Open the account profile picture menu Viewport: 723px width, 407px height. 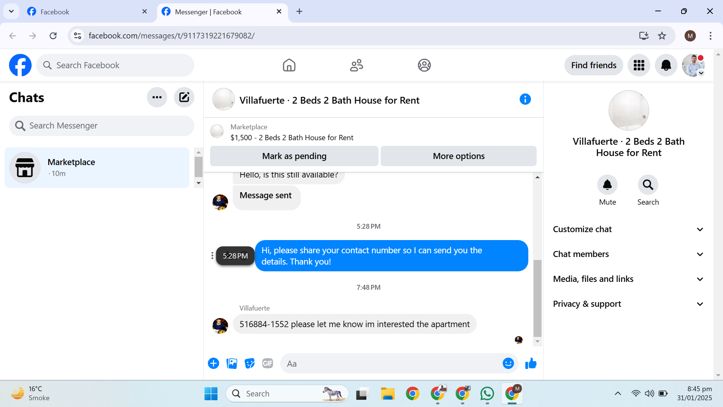coord(693,65)
